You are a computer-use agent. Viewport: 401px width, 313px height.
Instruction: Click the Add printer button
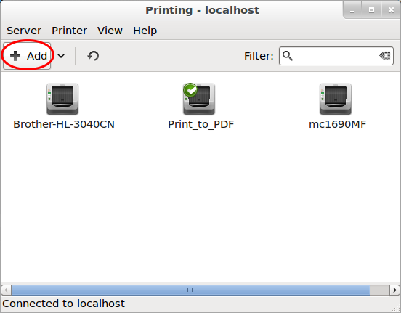(x=27, y=56)
